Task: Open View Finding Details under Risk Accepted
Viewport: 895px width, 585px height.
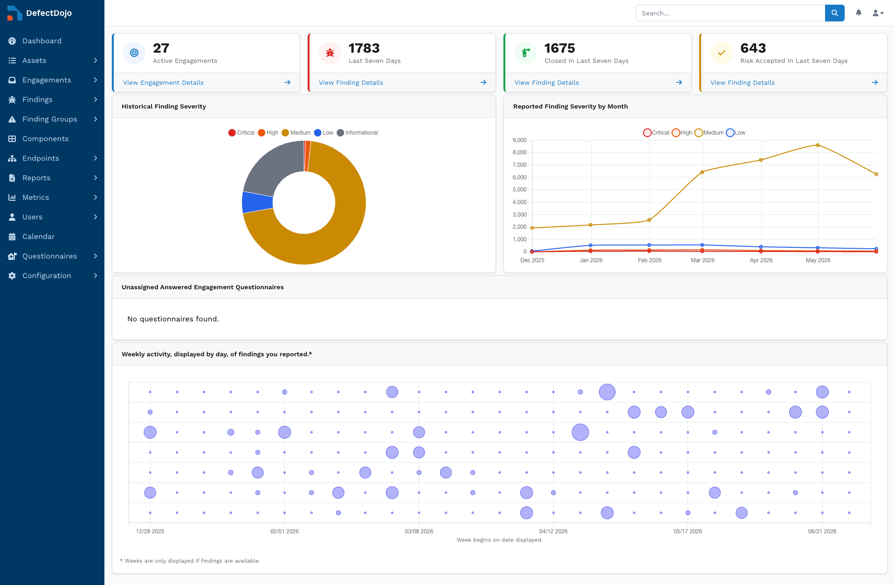Action: coord(743,82)
